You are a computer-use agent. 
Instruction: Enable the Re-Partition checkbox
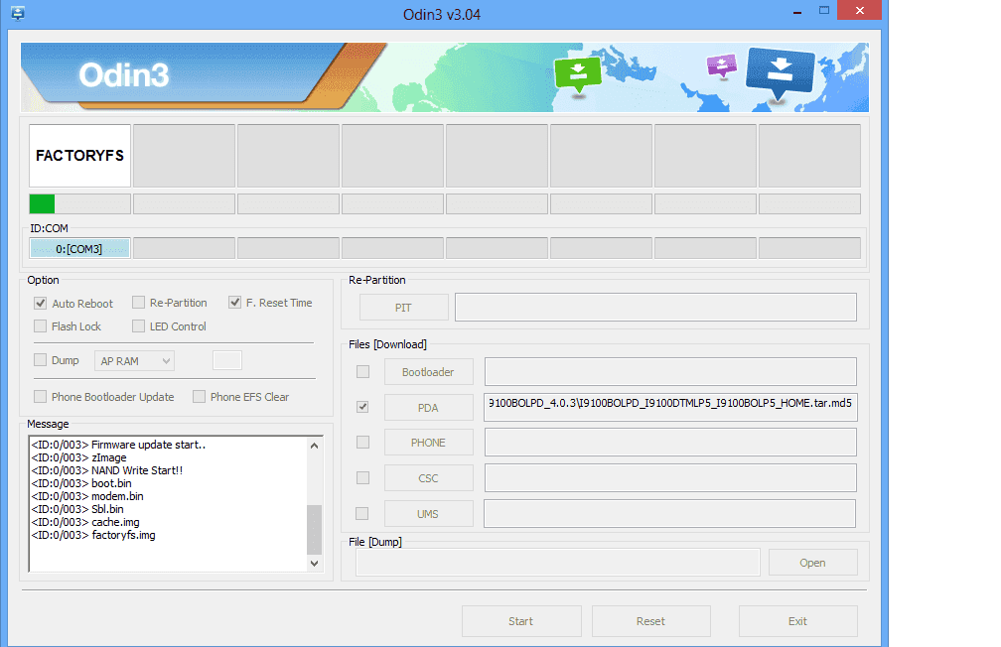(x=138, y=303)
